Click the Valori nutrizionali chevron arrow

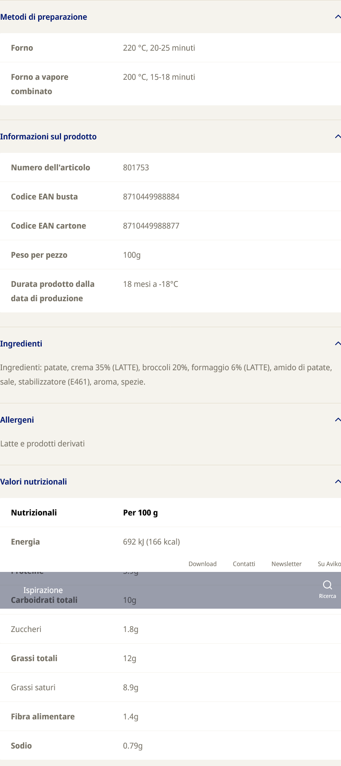tap(338, 482)
